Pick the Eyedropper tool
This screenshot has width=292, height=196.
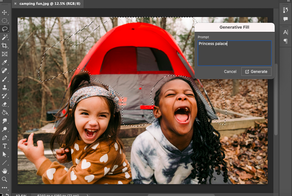point(5,62)
